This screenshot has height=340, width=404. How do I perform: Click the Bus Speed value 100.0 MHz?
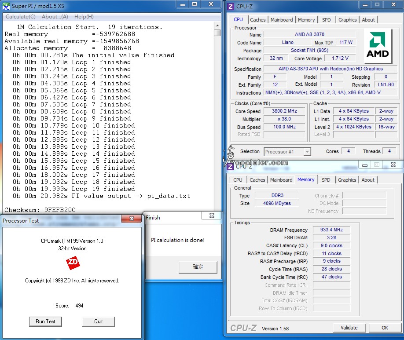pyautogui.click(x=284, y=127)
